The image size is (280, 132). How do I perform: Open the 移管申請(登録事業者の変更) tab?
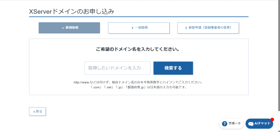(x=208, y=28)
